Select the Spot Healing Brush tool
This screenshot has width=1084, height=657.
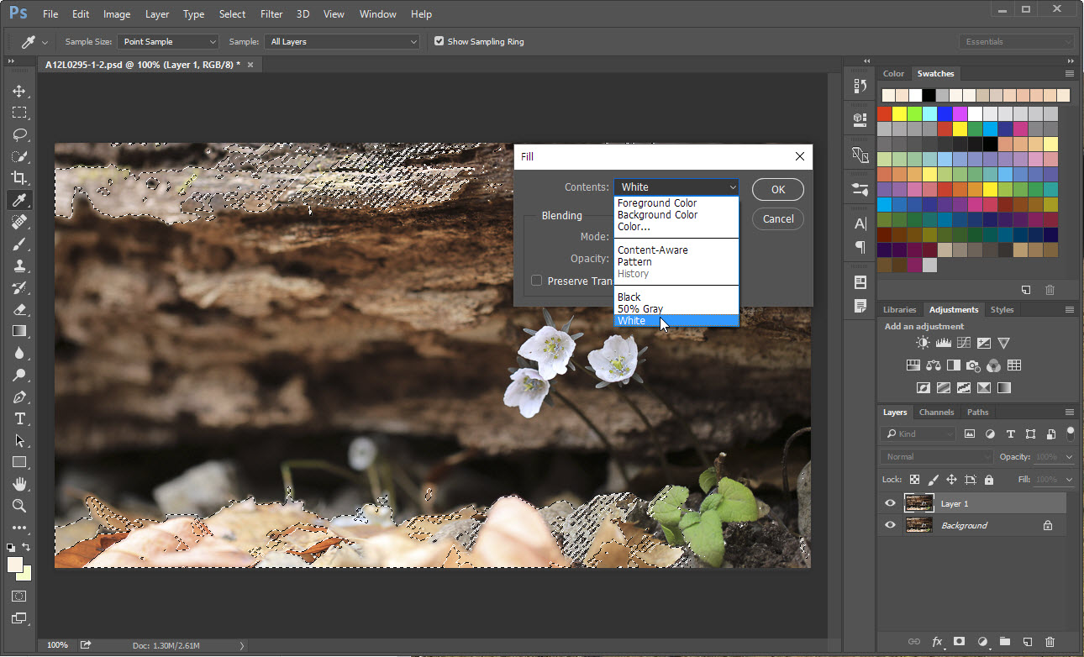18,222
